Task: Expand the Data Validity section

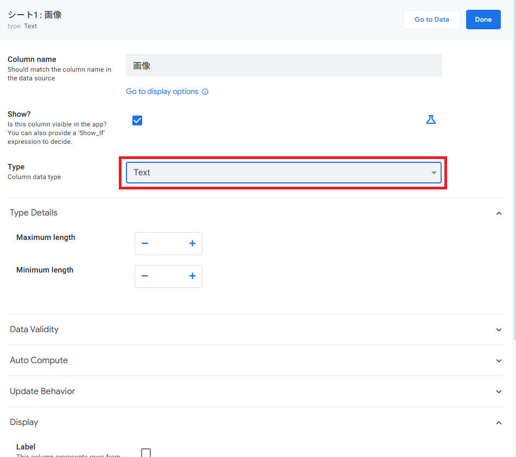Action: pos(499,329)
